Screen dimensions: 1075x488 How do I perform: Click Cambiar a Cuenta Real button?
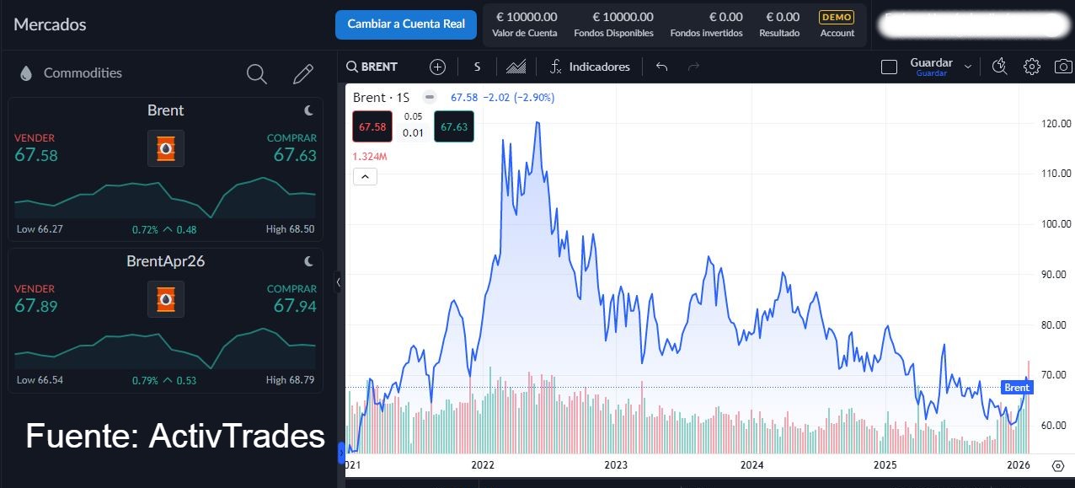[x=406, y=24]
